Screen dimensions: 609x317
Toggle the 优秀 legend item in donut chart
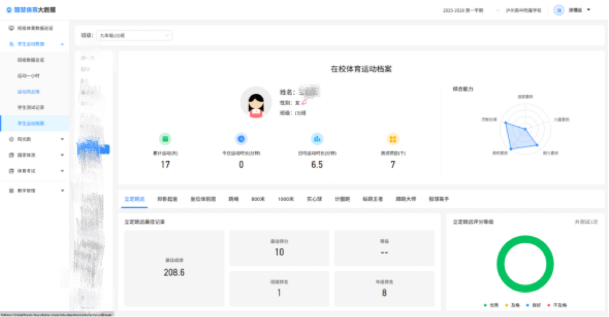point(491,305)
